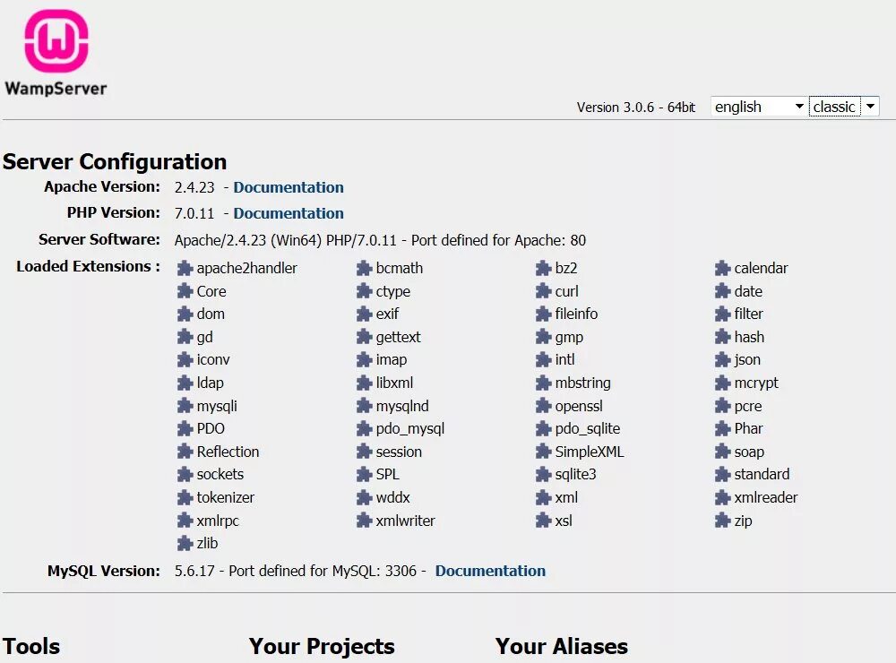Select the pdo_mysql extension name
Screen dimensions: 896x663
(410, 429)
